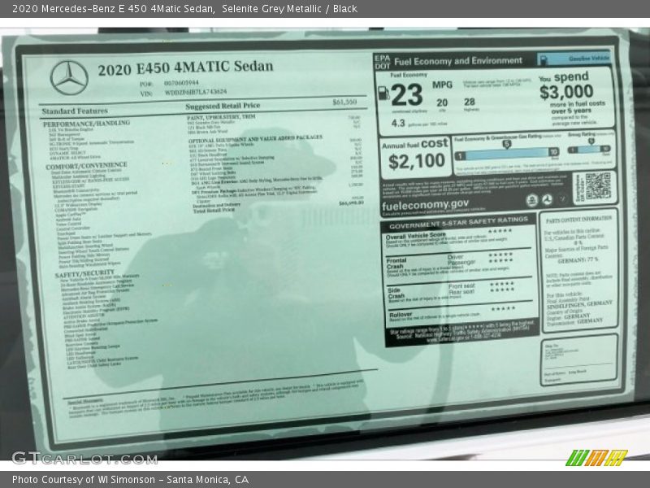Viewport: 650px width, 488px height.
Task: Click the multicolor stripe logo near bottom right
Action: tap(596, 458)
